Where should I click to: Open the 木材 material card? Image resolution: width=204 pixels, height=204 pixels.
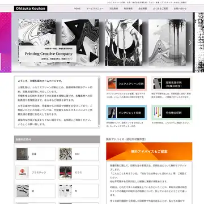click(x=78, y=154)
